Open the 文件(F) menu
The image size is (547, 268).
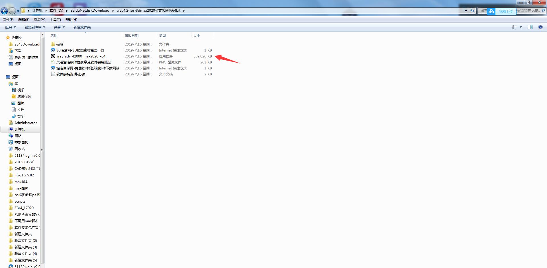tap(8, 20)
